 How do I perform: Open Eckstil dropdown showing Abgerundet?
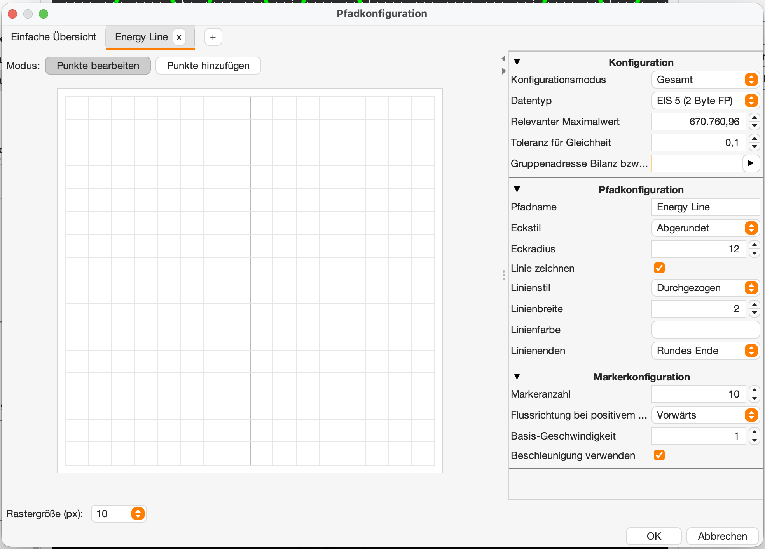coord(705,228)
